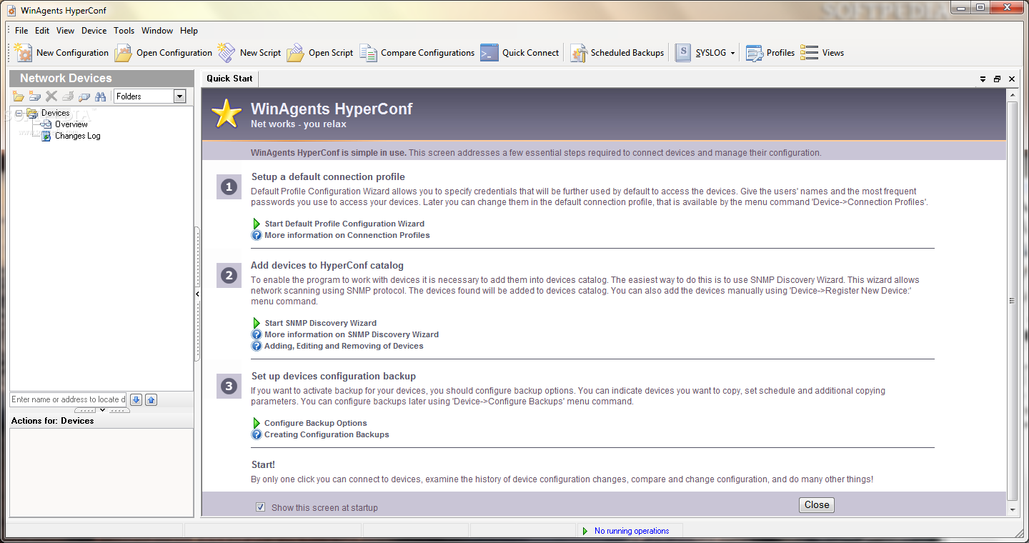Click the Profiles toolbar icon
1029x543 pixels.
coord(754,53)
